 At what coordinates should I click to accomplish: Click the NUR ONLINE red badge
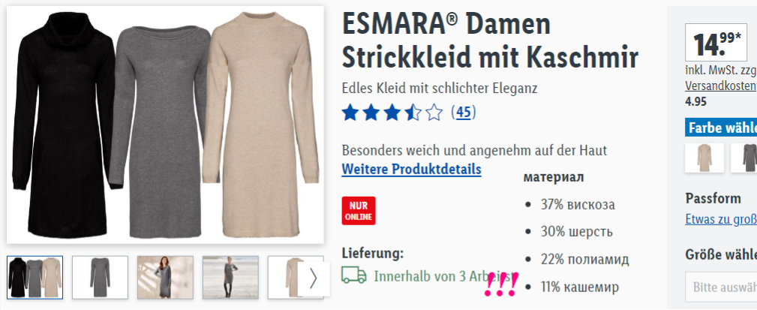358,210
